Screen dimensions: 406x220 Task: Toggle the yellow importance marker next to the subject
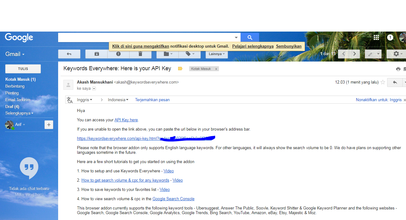180,69
